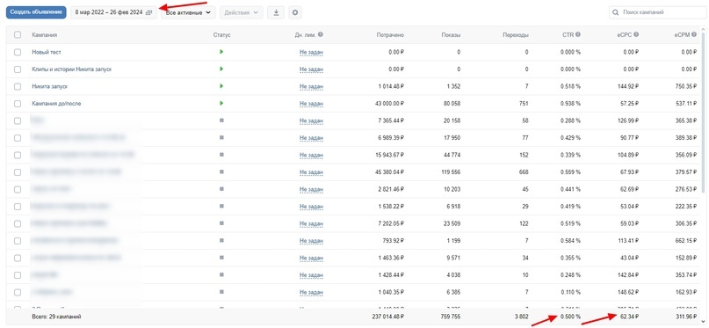Check the box for Кампания до/после
The image size is (709, 328).
pos(18,104)
